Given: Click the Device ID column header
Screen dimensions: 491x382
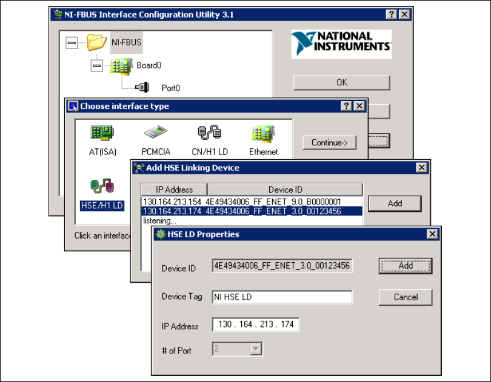Looking at the screenshot, I should coord(286,189).
